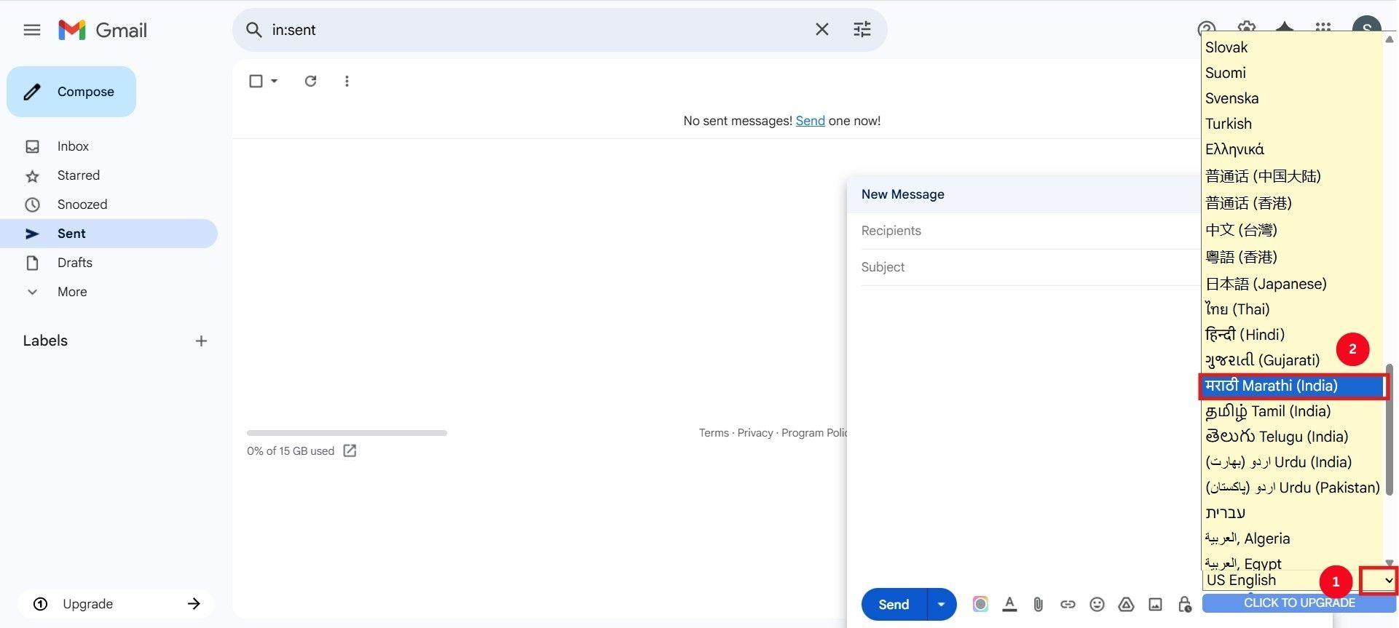Clear the search with the X icon

click(x=821, y=30)
